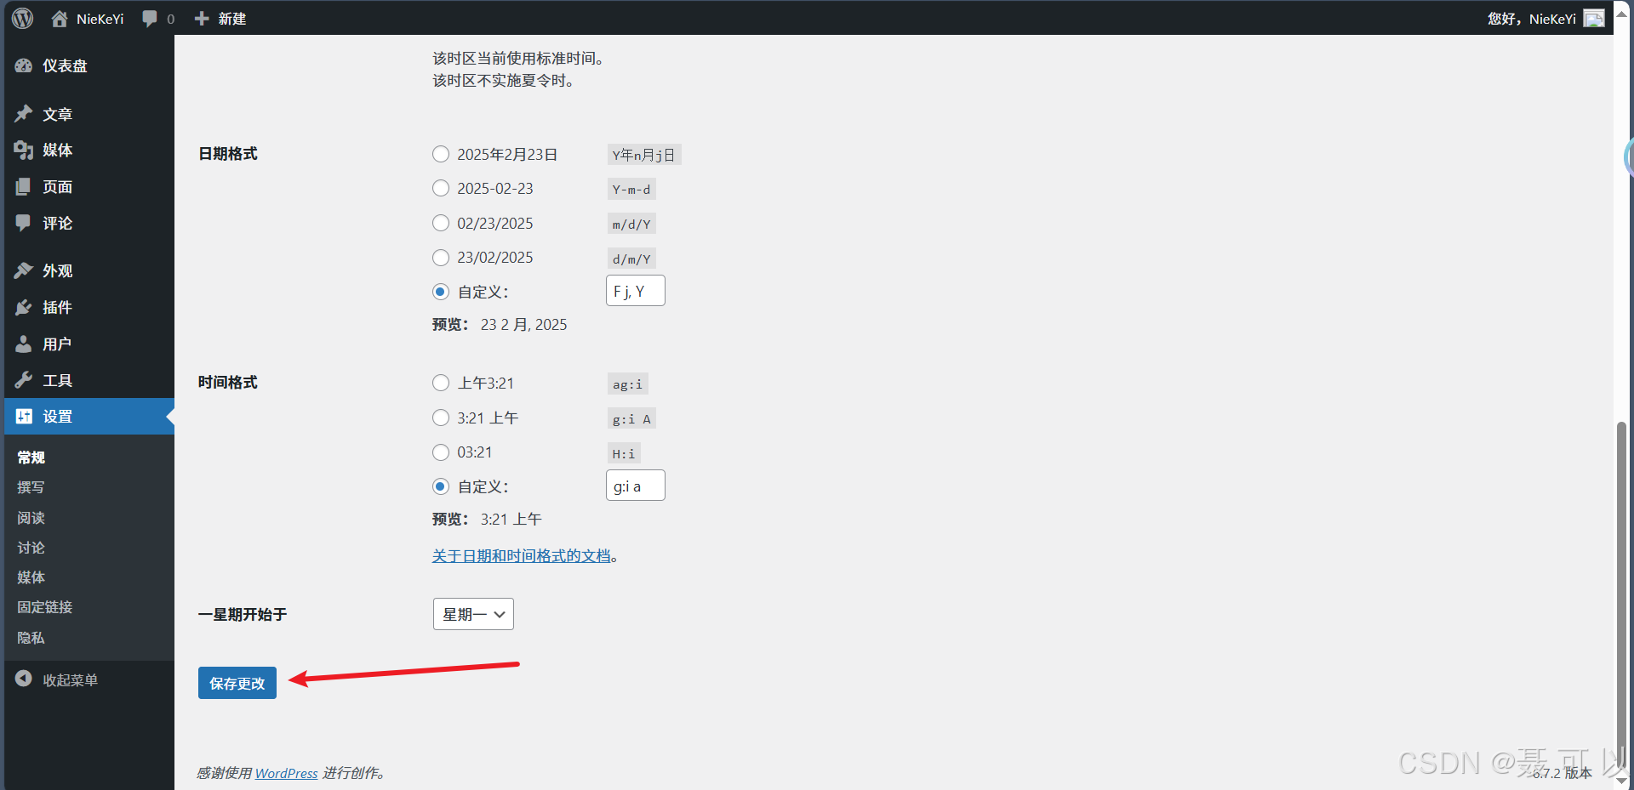This screenshot has width=1634, height=790.
Task: Select date format 02/23/2025
Action: 441,223
